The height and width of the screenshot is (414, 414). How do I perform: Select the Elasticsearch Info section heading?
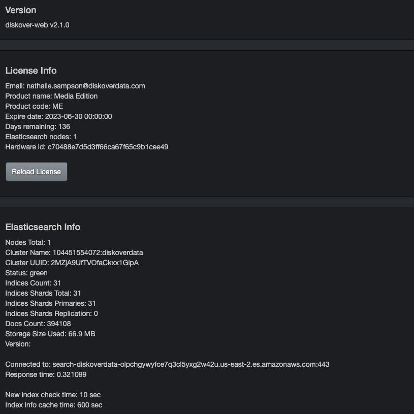click(43, 227)
